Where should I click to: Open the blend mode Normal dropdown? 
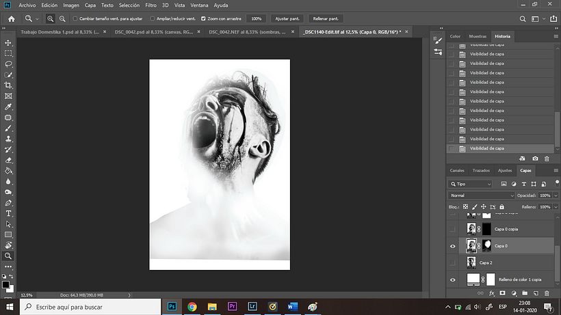pos(481,195)
